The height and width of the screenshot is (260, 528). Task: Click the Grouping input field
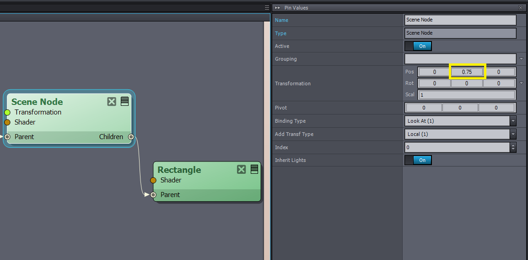pos(460,59)
